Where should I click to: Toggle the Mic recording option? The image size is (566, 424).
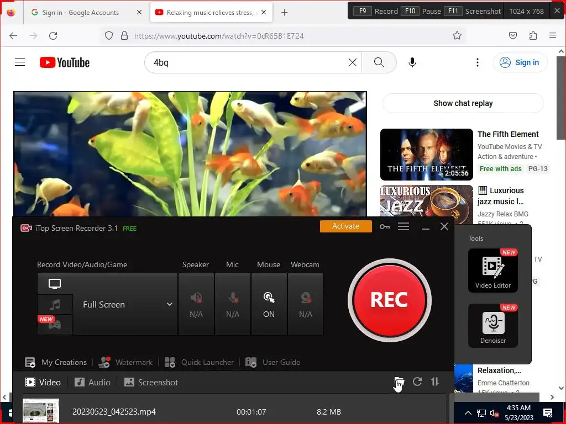[233, 304]
